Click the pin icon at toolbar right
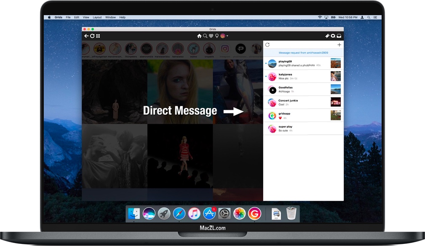Screen dimensions: 425x246 click(x=327, y=36)
